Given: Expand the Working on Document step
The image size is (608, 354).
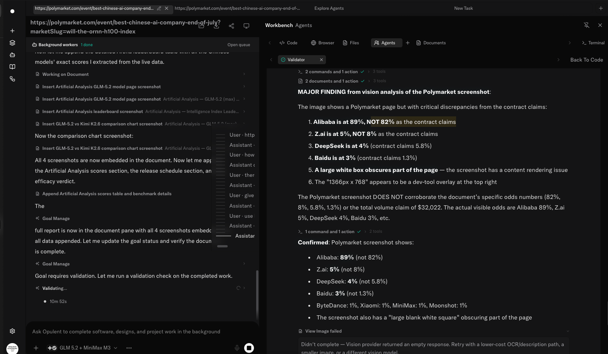Looking at the screenshot, I should pos(244,74).
